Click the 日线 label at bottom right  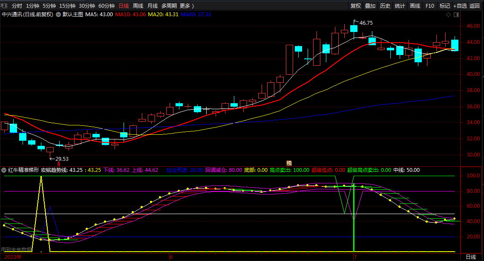click(471, 257)
